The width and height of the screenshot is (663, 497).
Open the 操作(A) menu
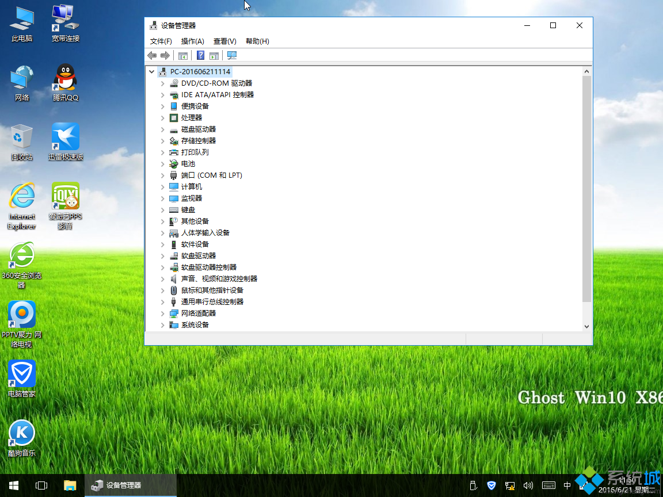192,41
